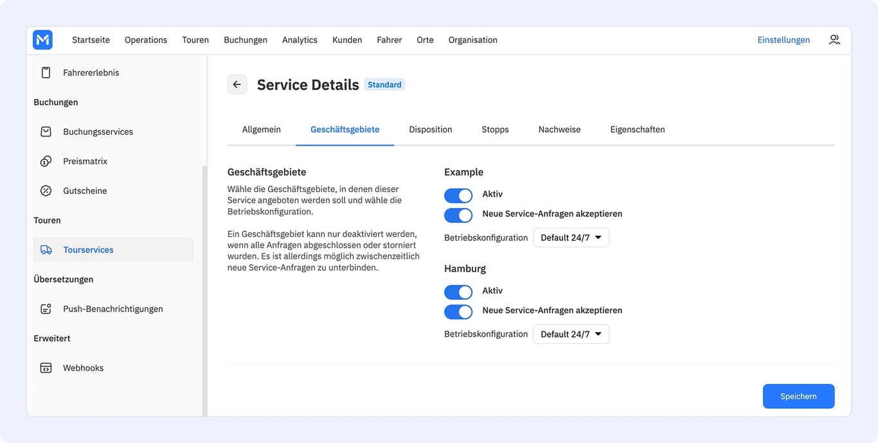The image size is (878, 443).
Task: Open Betriebskonfiguration dropdown for Hamburg
Action: pyautogui.click(x=571, y=334)
